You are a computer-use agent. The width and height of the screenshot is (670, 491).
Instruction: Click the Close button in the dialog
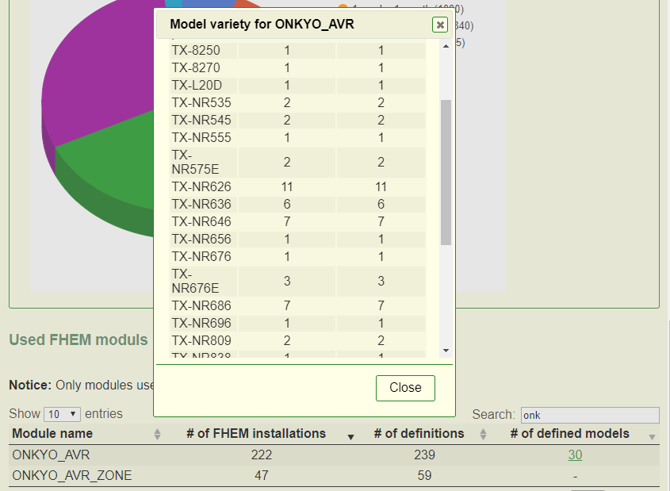tap(405, 388)
